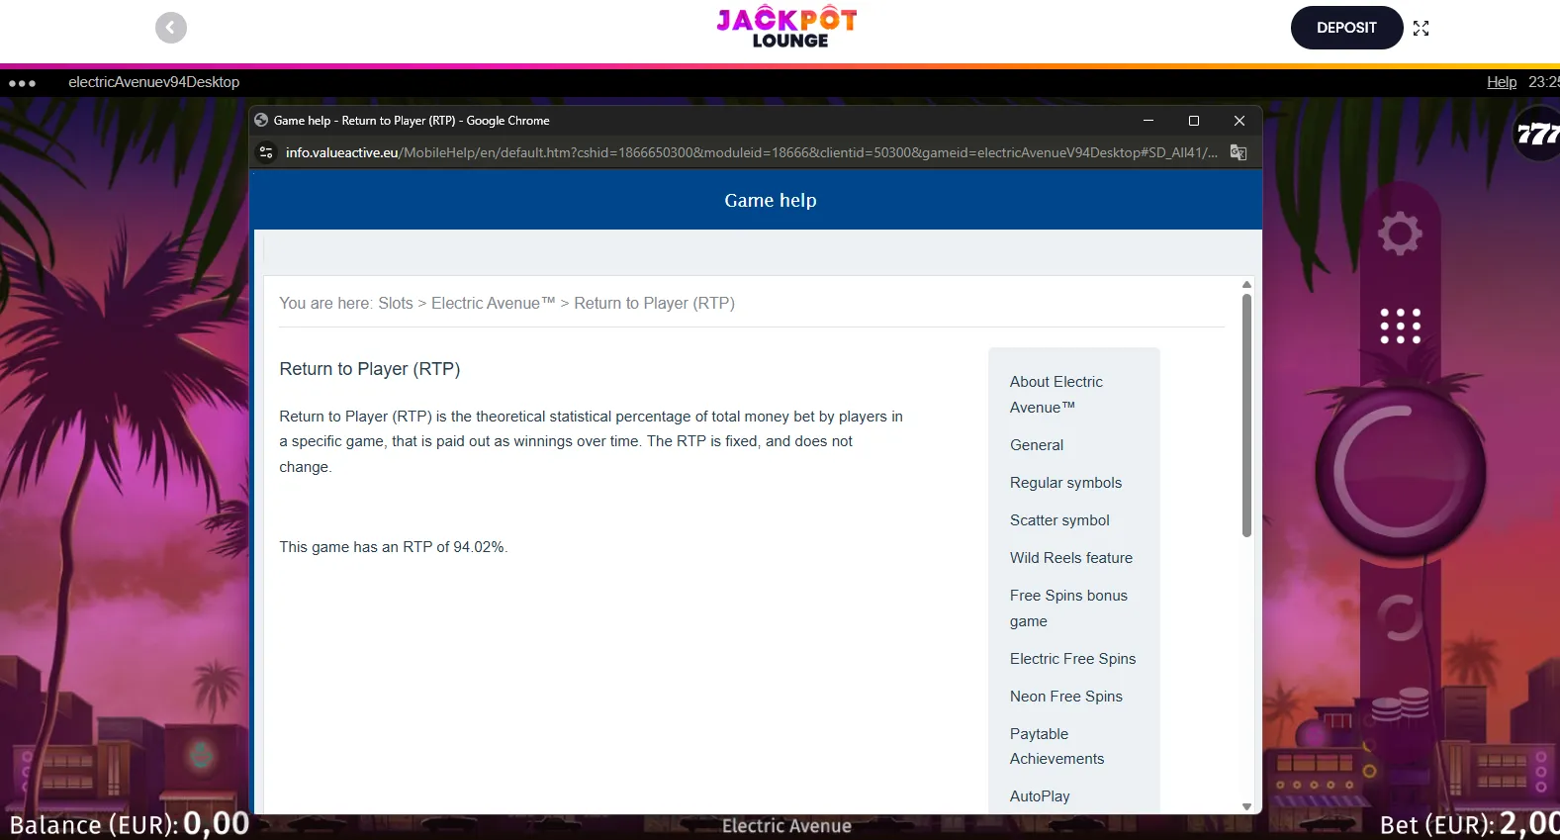1560x840 pixels.
Task: Open the Deposit page
Action: (x=1346, y=28)
